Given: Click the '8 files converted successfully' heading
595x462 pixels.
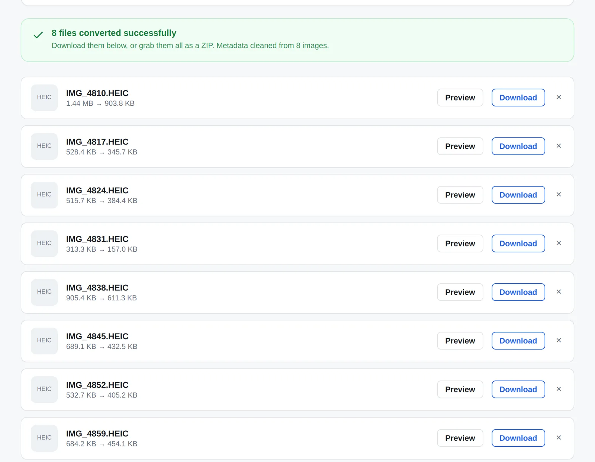Looking at the screenshot, I should tap(114, 33).
